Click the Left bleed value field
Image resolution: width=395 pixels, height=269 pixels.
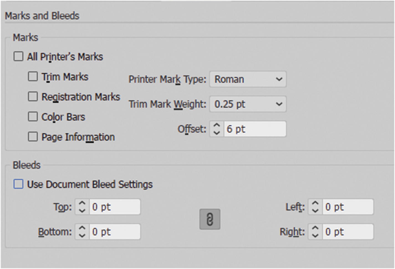click(348, 207)
